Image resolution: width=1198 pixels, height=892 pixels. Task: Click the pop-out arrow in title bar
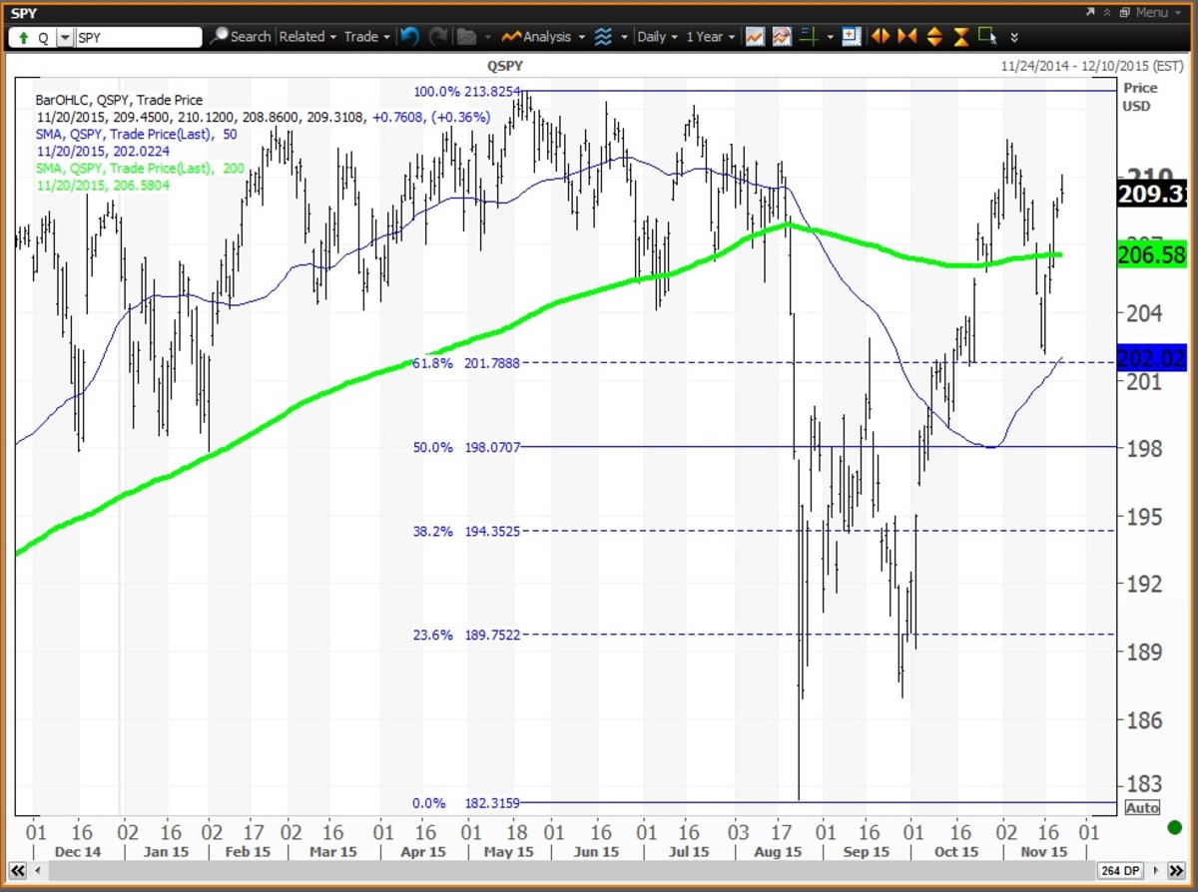coord(1090,12)
